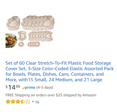117x112 pixels.
Task: Open the rating breakdown dropdown arrow
Action: point(33,102)
